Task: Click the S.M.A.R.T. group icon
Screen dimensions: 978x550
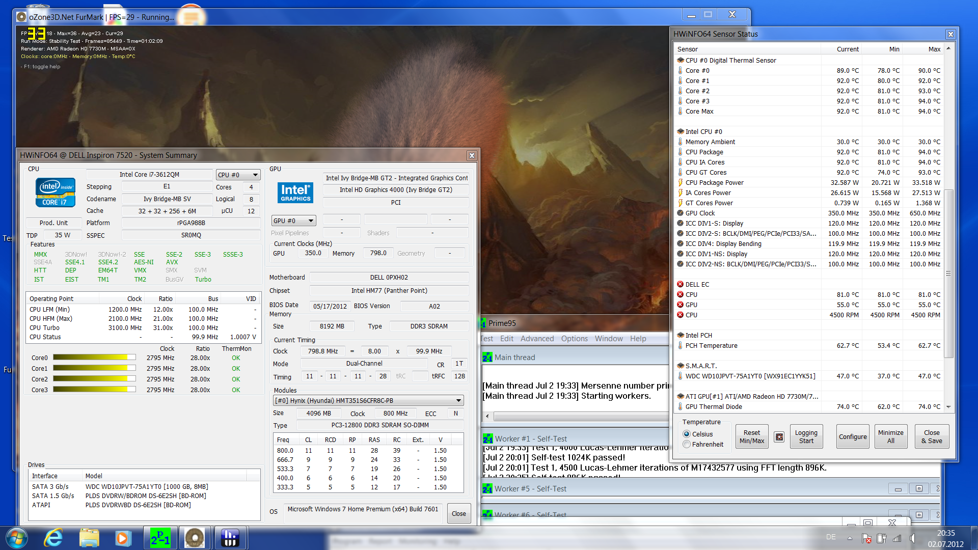Action: (x=680, y=366)
